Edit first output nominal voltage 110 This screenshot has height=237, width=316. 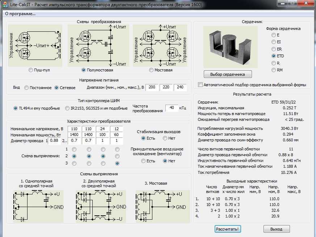tap(74, 129)
